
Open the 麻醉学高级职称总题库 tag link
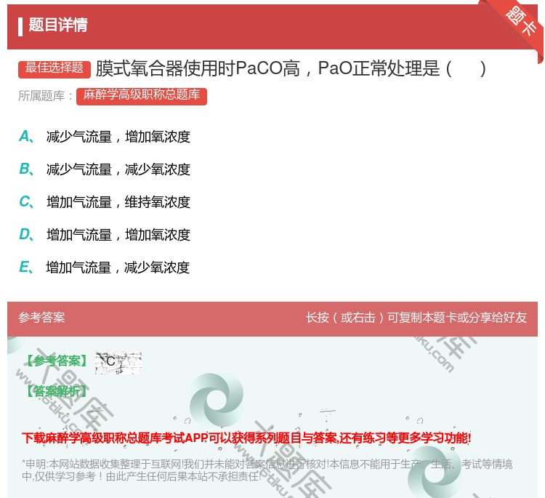[x=142, y=96]
